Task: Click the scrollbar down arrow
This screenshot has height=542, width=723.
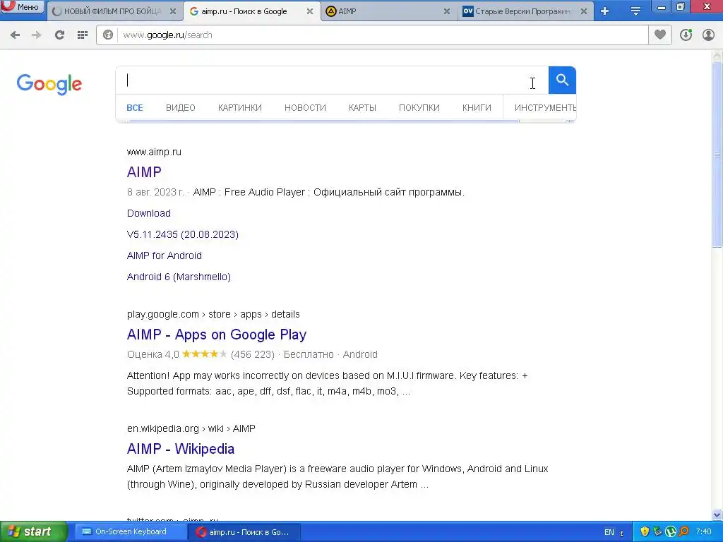Action: coord(717,514)
